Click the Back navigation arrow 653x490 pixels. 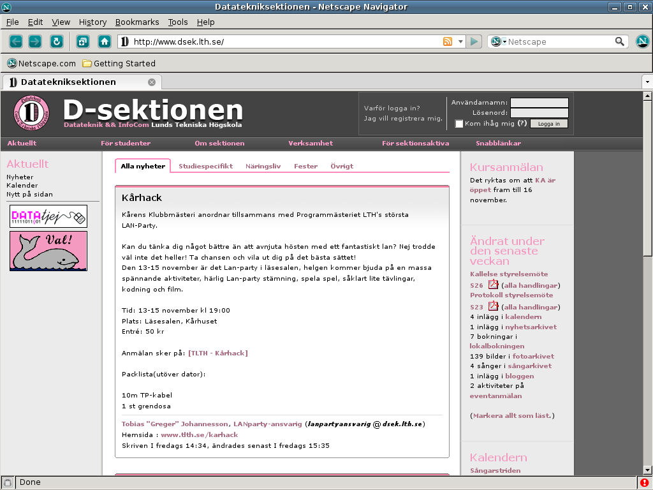point(16,41)
